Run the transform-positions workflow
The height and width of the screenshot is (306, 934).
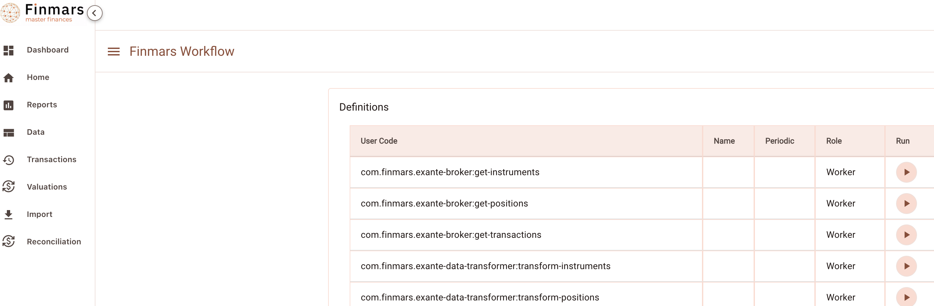906,297
